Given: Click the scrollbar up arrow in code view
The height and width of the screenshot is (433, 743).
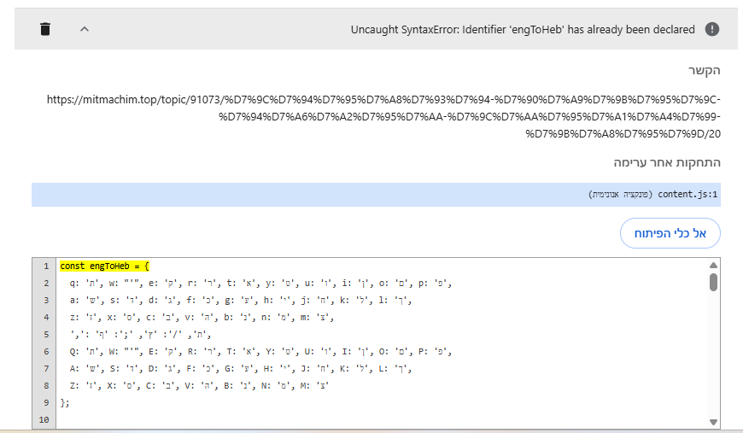Looking at the screenshot, I should 714,265.
